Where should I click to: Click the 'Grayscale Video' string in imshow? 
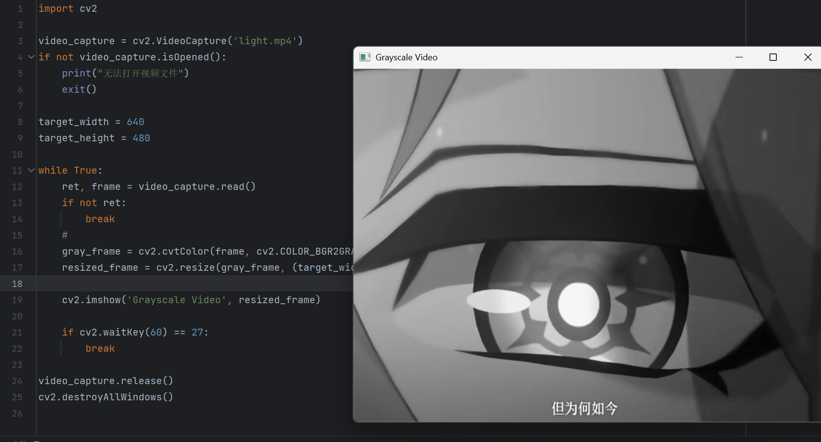point(177,300)
